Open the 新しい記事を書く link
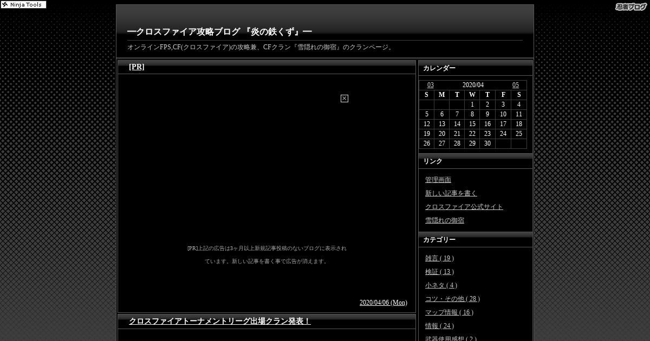Image resolution: width=650 pixels, height=341 pixels. pos(451,193)
